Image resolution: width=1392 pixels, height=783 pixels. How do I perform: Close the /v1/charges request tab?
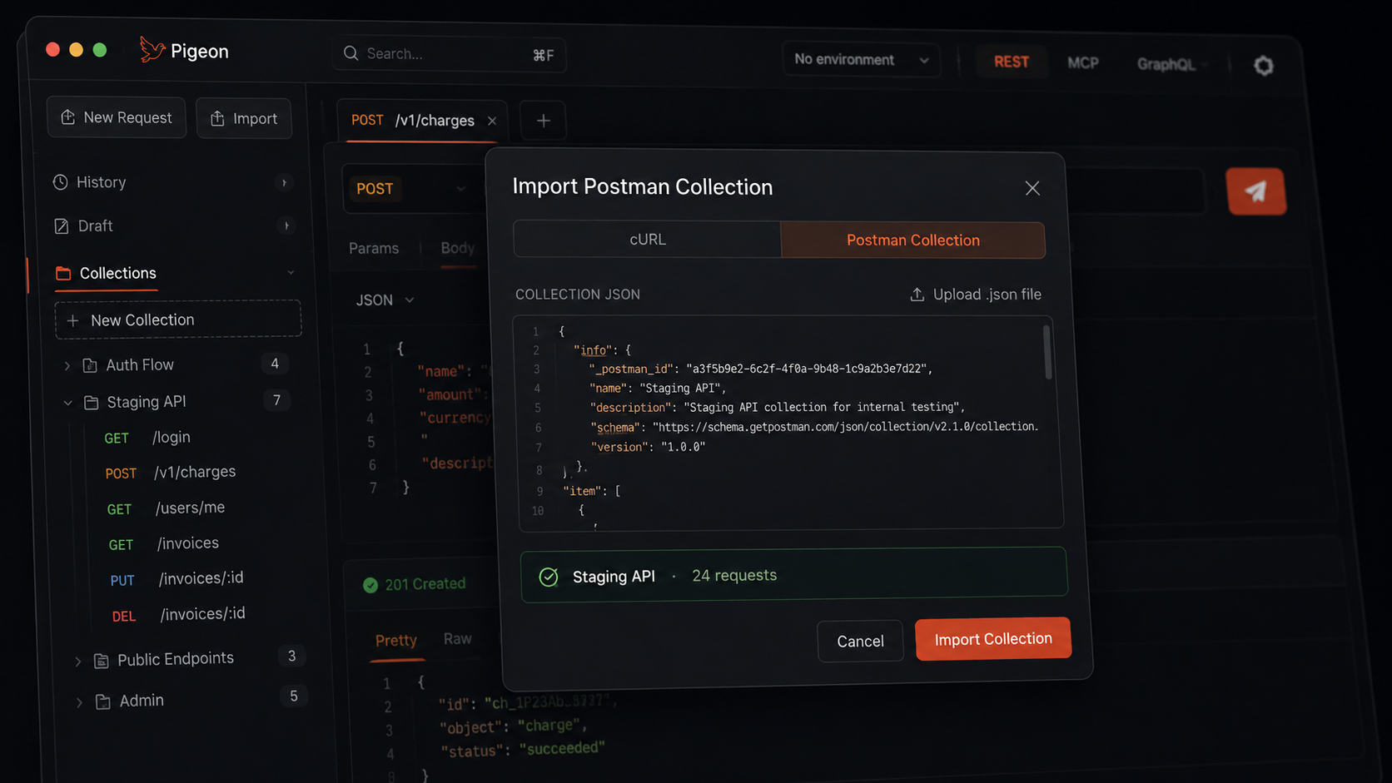pyautogui.click(x=492, y=121)
